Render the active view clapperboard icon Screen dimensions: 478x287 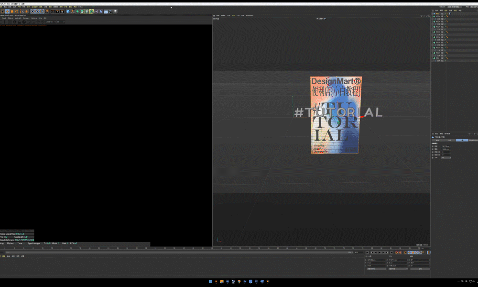coord(53,11)
